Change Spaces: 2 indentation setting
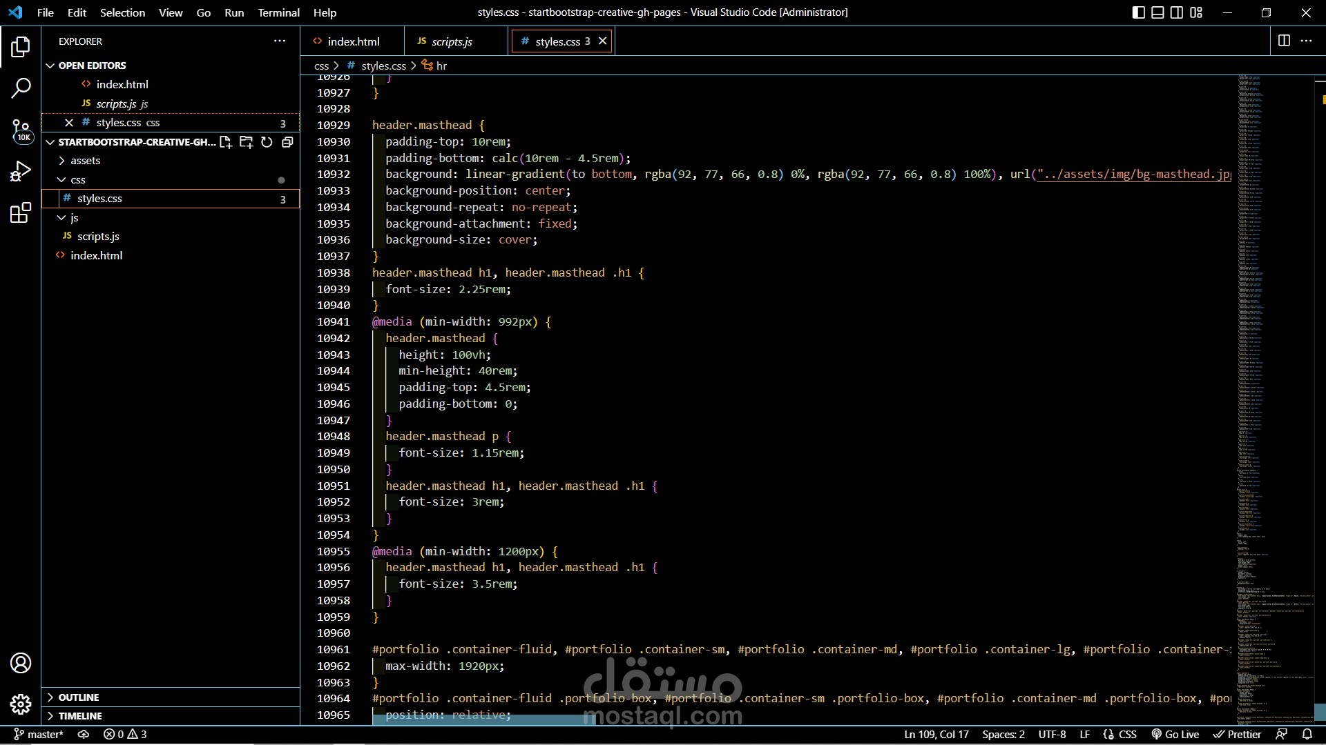1326x745 pixels. [1003, 735]
